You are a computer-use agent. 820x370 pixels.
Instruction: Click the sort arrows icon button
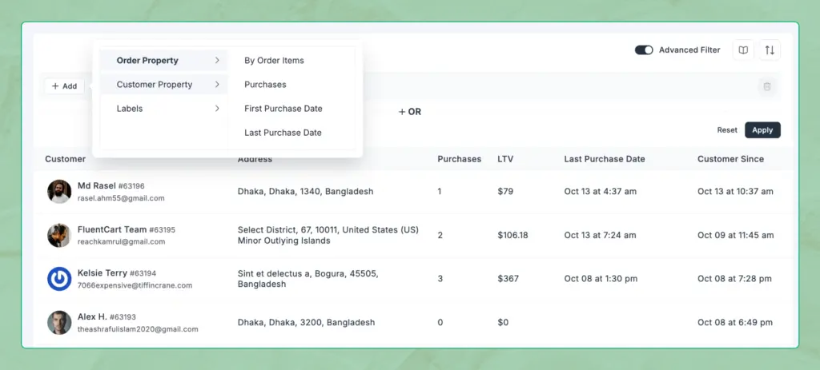(770, 50)
